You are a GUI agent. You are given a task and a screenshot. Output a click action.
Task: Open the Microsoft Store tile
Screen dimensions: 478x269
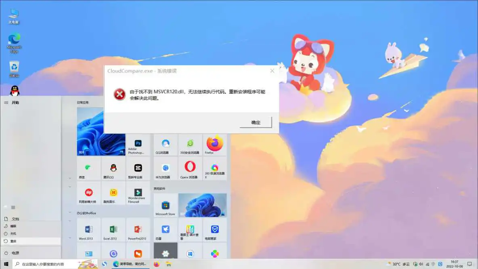coord(165,205)
